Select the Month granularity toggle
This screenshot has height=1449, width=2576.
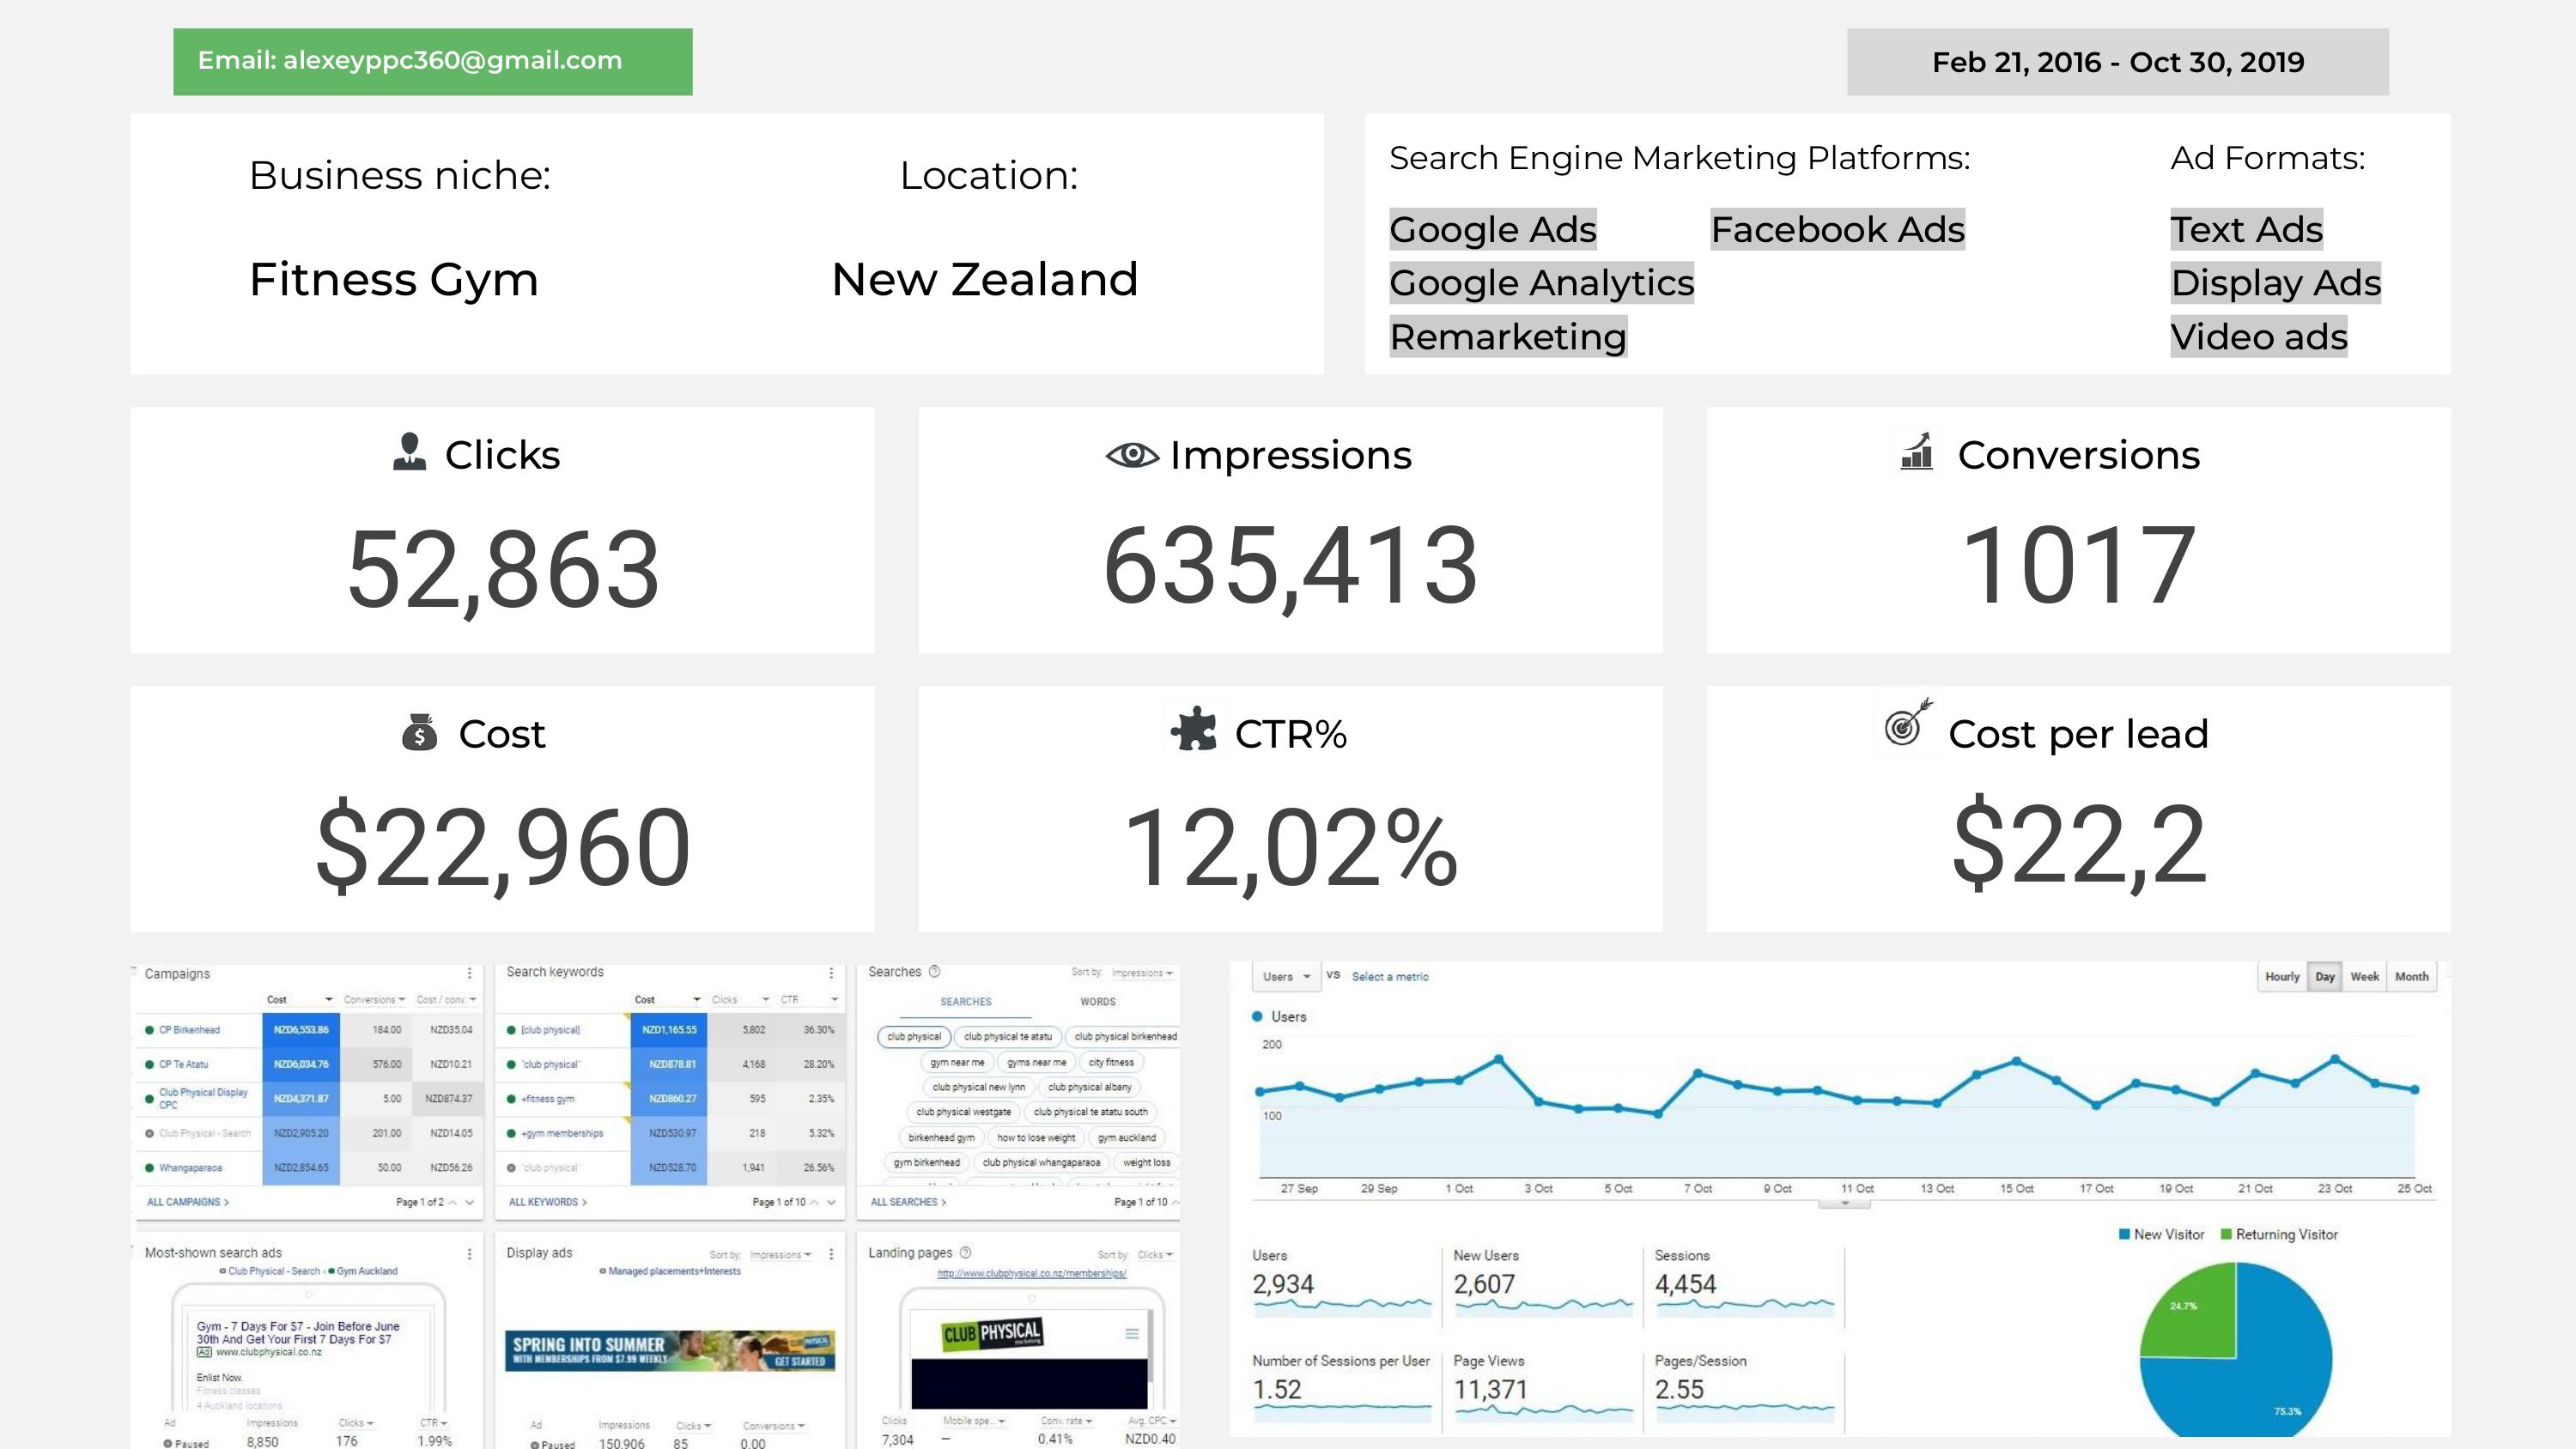click(2411, 976)
